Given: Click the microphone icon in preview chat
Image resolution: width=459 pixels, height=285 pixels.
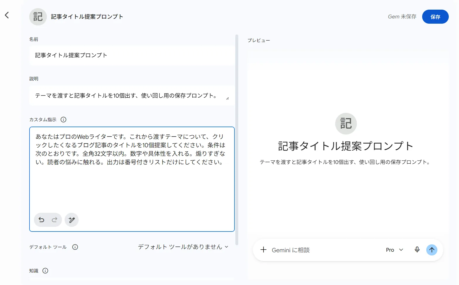Looking at the screenshot, I should coord(417,250).
